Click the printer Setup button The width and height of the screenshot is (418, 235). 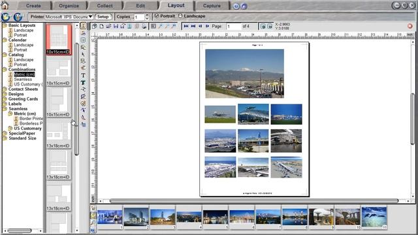coord(103,17)
